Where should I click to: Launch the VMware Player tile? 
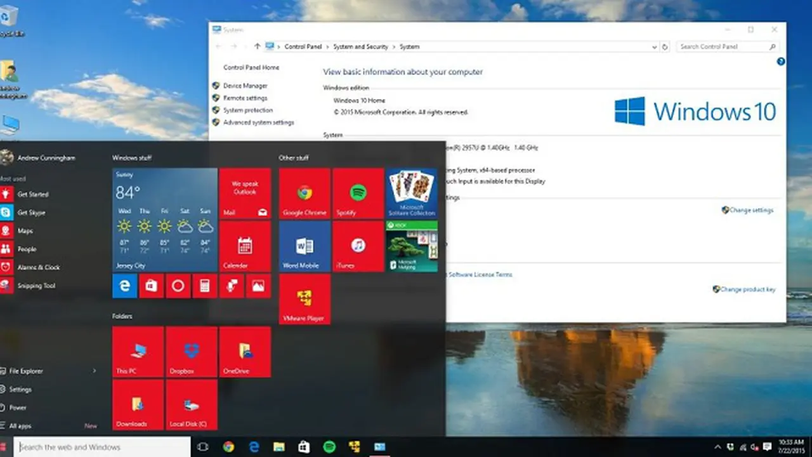304,299
